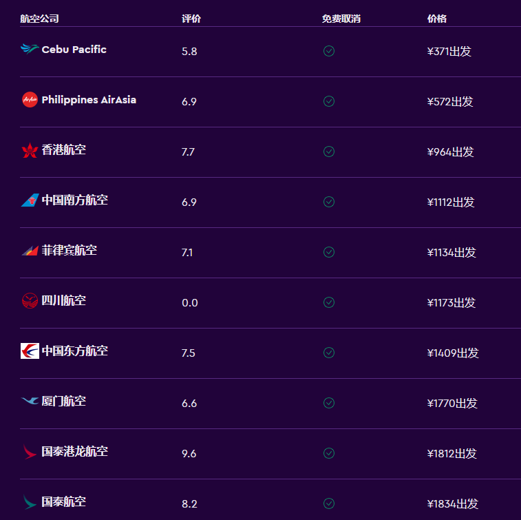This screenshot has height=520, width=521.
Task: Click the 免费取消 column header
Action: coord(341,19)
